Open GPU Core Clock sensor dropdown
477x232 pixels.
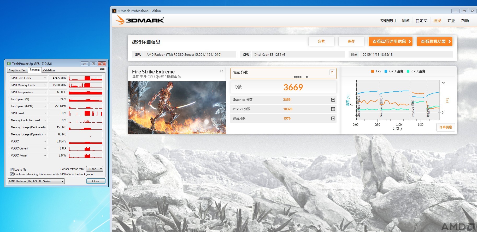pyautogui.click(x=45, y=78)
